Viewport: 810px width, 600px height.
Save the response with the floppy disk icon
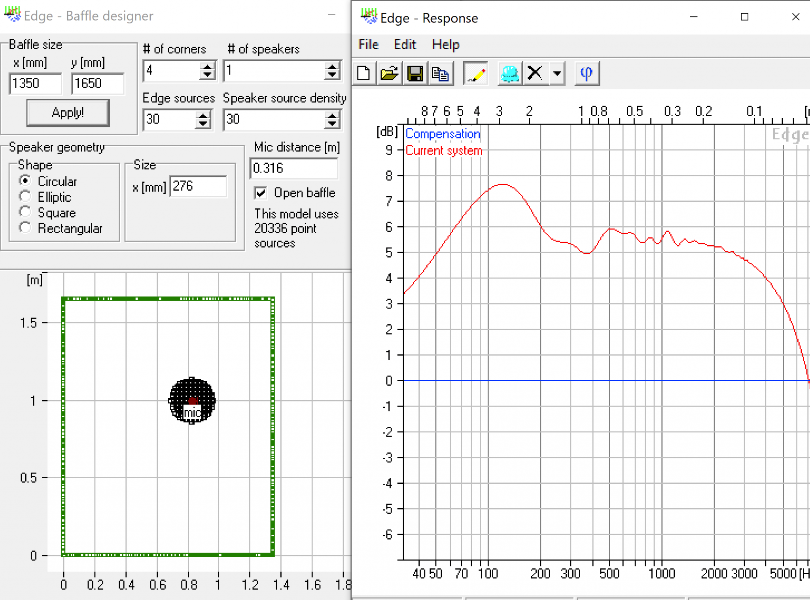pos(415,74)
